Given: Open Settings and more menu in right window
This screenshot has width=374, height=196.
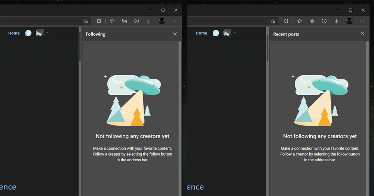Looking at the screenshot, I should tap(362, 21).
